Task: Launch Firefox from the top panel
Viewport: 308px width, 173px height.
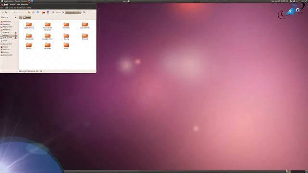Action: pyautogui.click(x=29, y=1)
